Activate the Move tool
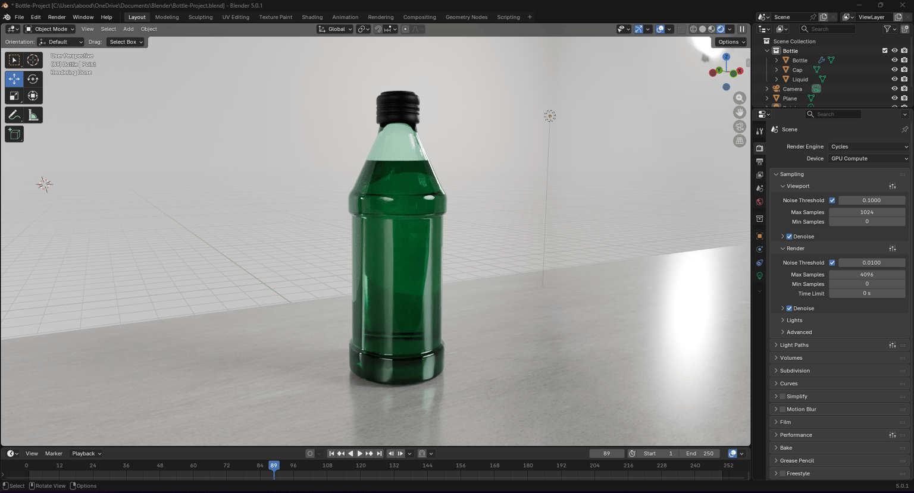This screenshot has height=493, width=914. point(14,78)
